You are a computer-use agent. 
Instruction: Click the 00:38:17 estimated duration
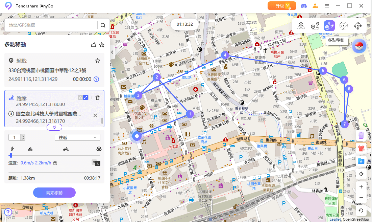(x=92, y=178)
